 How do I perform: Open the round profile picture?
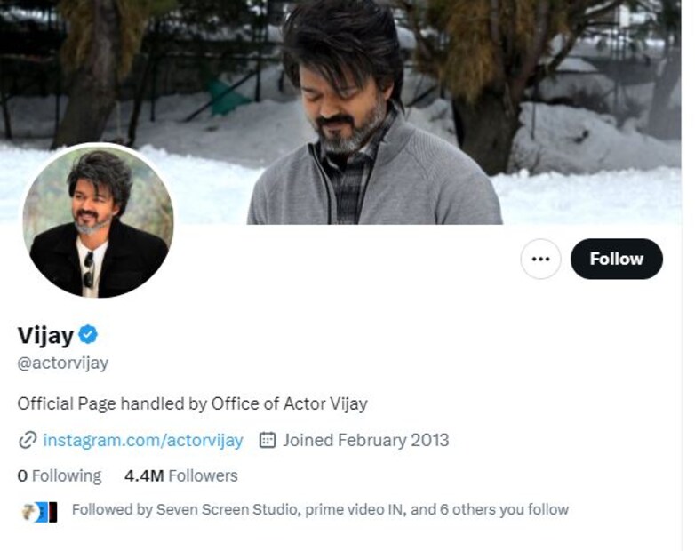[x=99, y=221]
